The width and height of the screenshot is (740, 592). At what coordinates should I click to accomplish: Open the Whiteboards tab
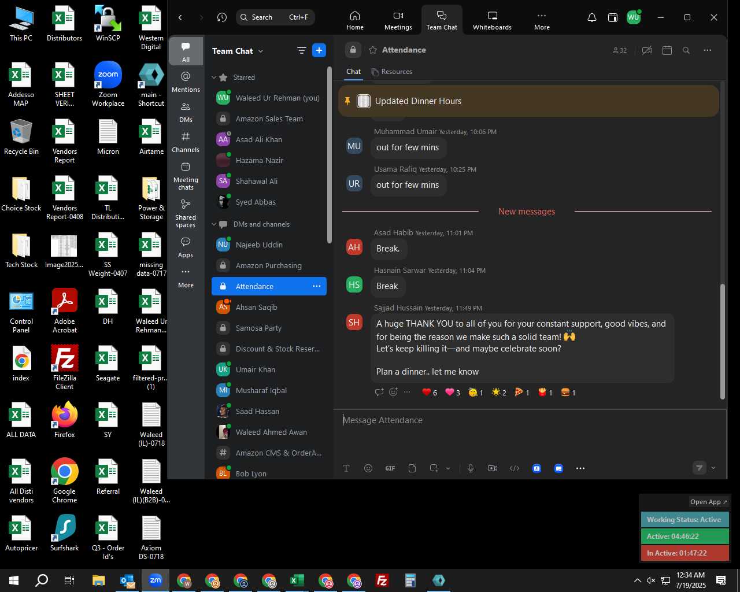(492, 20)
